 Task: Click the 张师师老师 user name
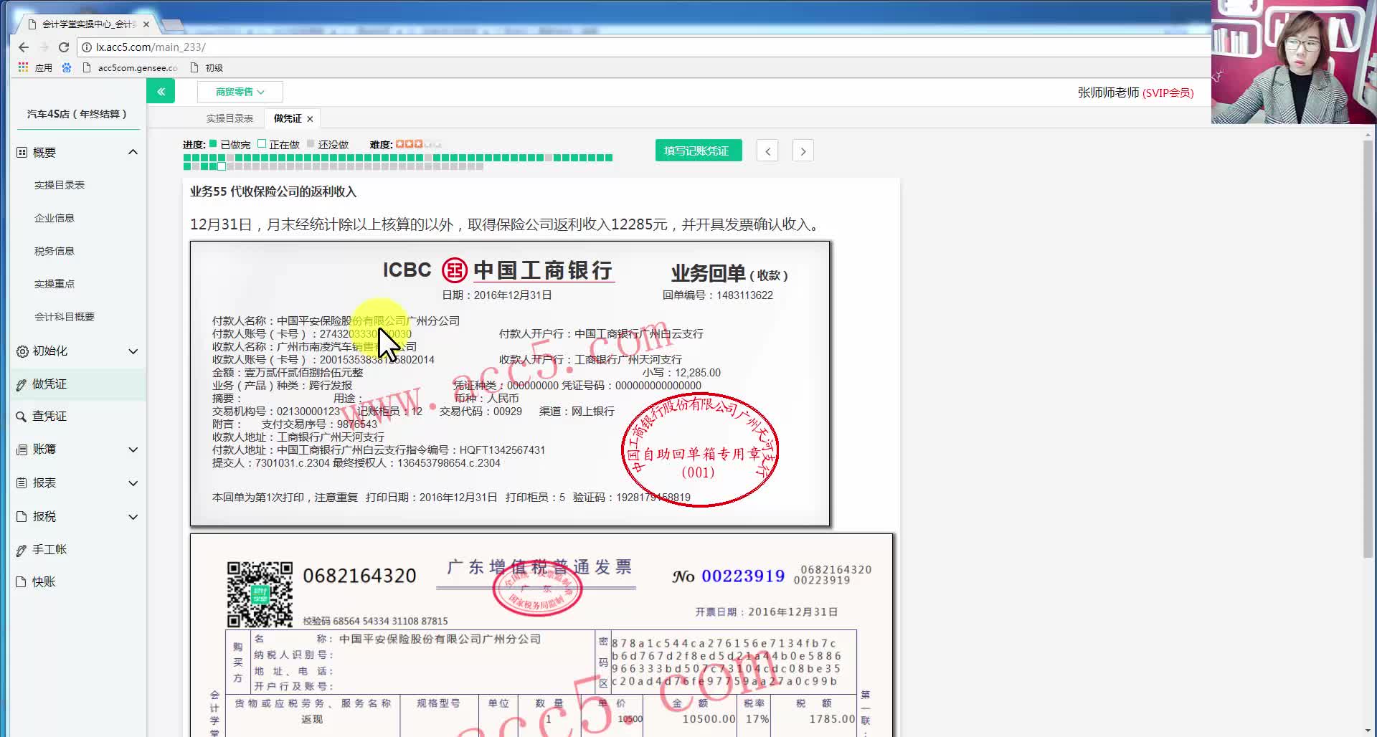click(1108, 92)
